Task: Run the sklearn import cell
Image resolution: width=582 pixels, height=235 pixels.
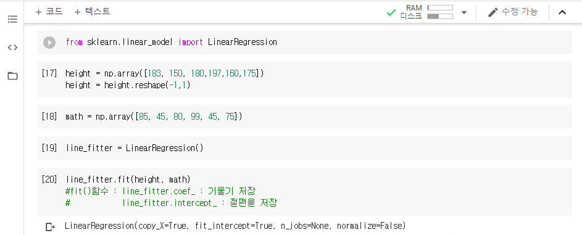Action: [49, 43]
